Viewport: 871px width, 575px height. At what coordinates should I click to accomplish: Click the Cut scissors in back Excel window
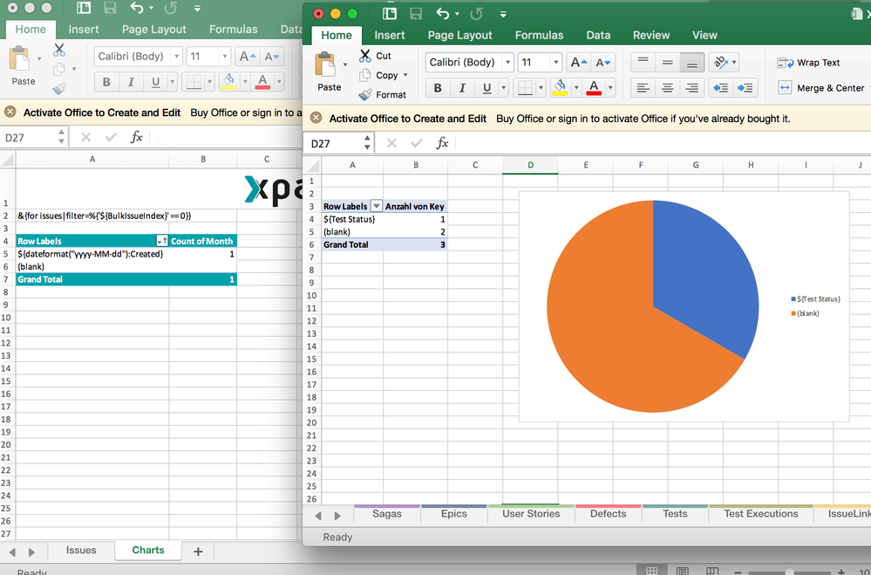59,50
